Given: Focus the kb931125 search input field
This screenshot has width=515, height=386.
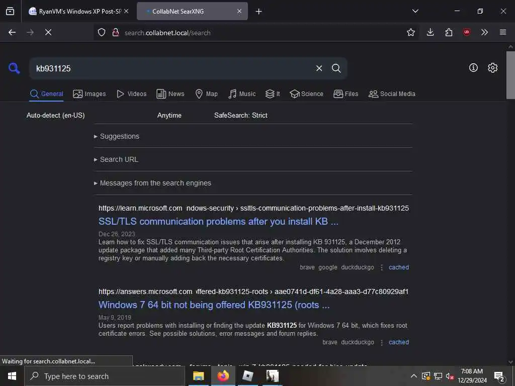Looking at the screenshot, I should [173, 68].
